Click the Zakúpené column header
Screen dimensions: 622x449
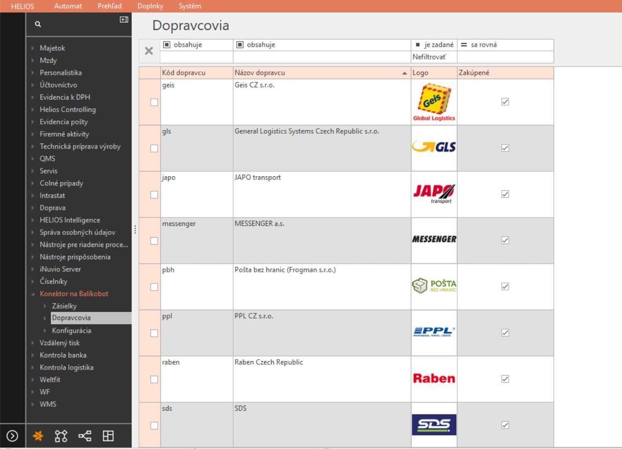click(505, 73)
